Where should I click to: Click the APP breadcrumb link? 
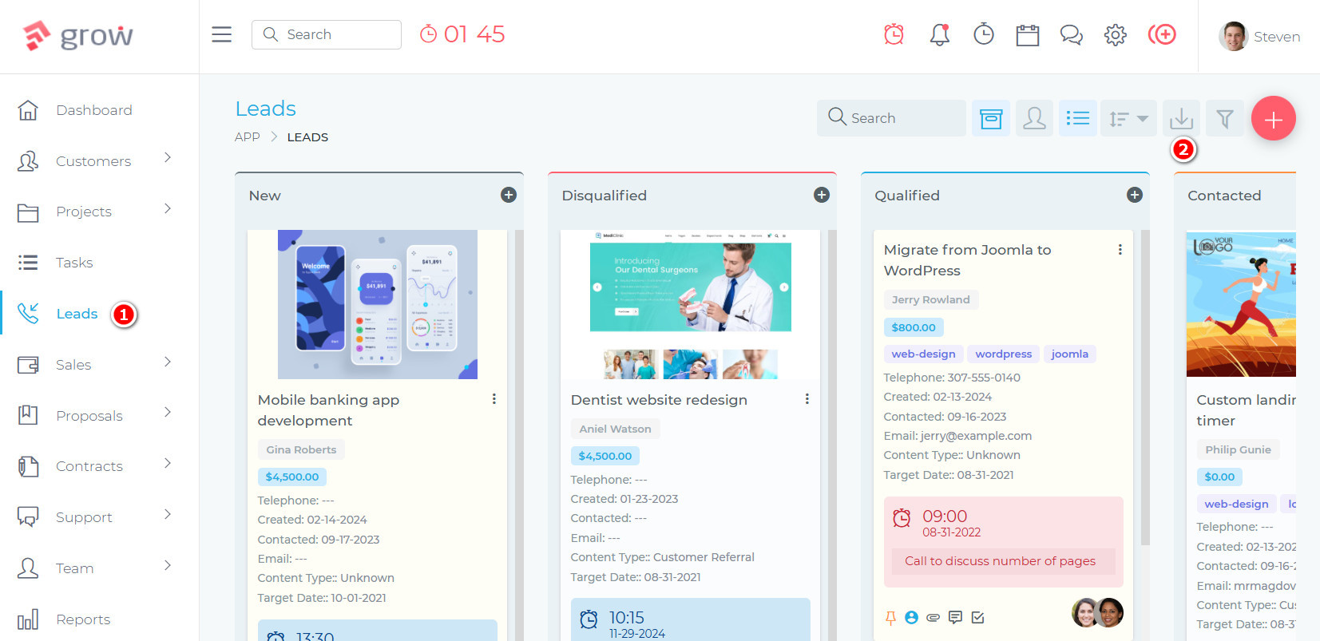248,137
